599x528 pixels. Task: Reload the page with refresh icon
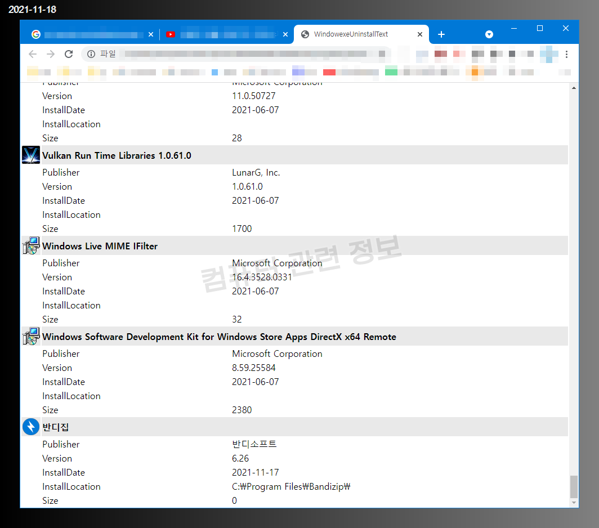point(69,54)
